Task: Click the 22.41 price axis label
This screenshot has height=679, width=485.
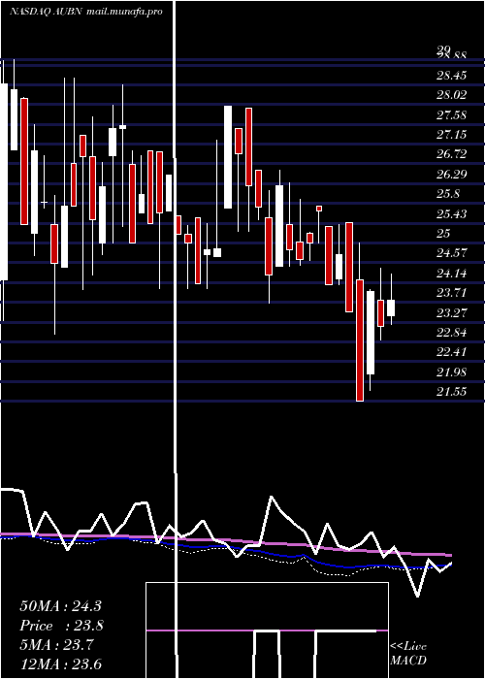Action: [451, 351]
